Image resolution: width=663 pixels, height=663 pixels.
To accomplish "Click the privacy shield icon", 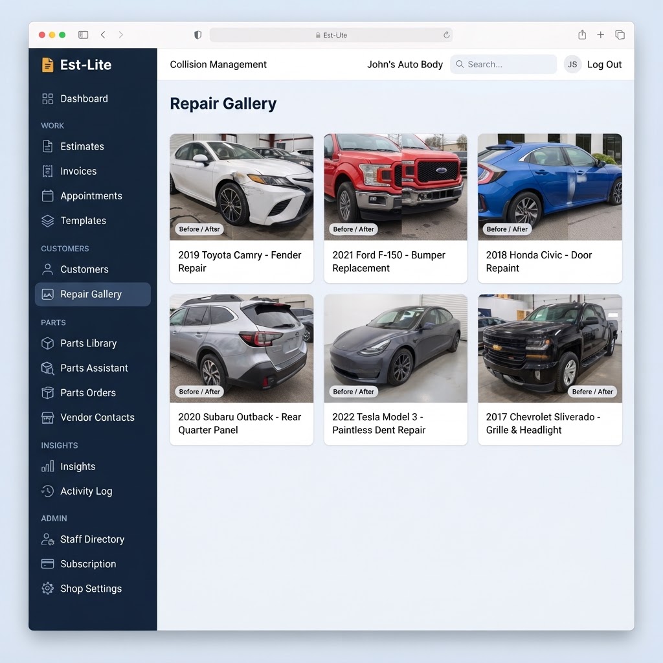I will click(197, 35).
